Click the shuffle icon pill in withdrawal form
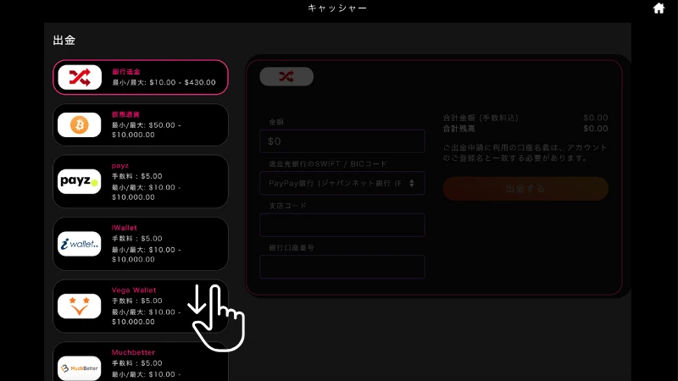 286,76
